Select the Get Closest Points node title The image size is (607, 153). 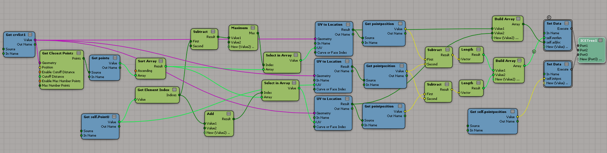click(58, 53)
